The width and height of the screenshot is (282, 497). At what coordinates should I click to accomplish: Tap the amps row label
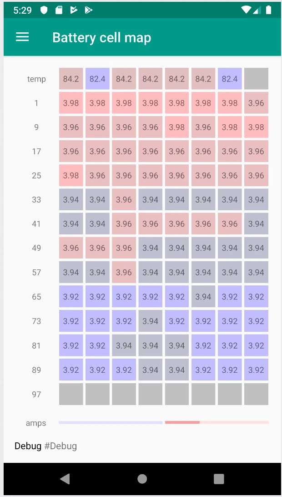pos(36,423)
